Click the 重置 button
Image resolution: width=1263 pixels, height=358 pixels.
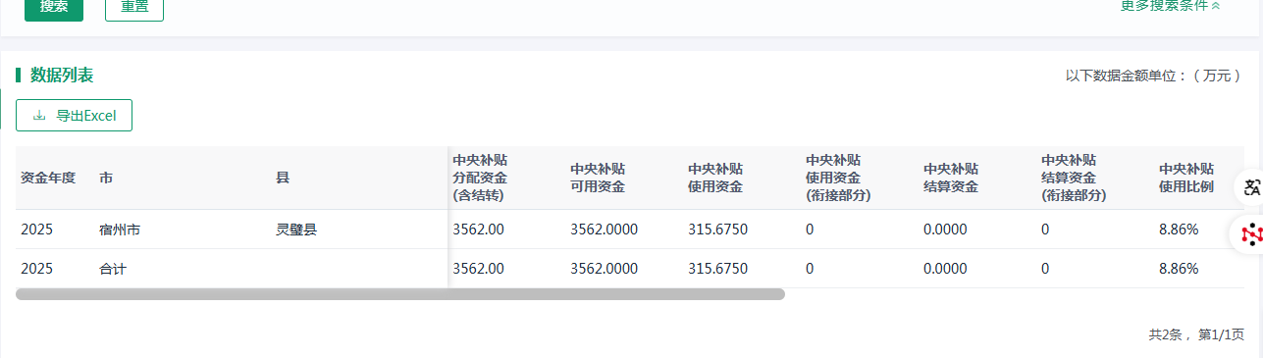(x=134, y=7)
